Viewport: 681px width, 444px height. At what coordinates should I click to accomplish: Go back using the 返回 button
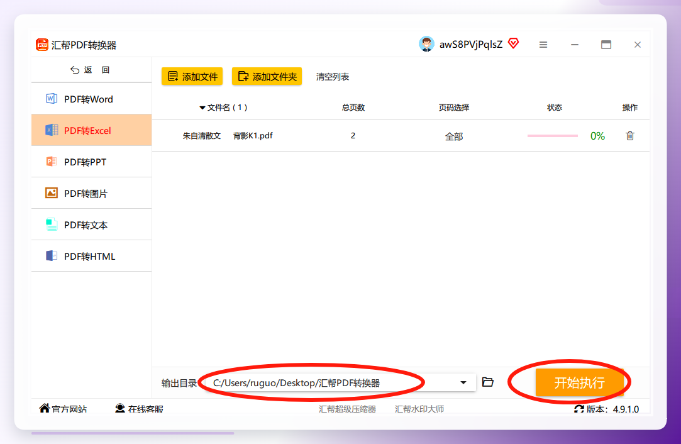(x=91, y=70)
